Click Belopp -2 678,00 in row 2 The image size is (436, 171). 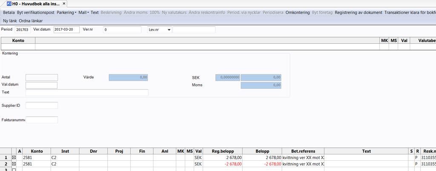click(x=262, y=164)
